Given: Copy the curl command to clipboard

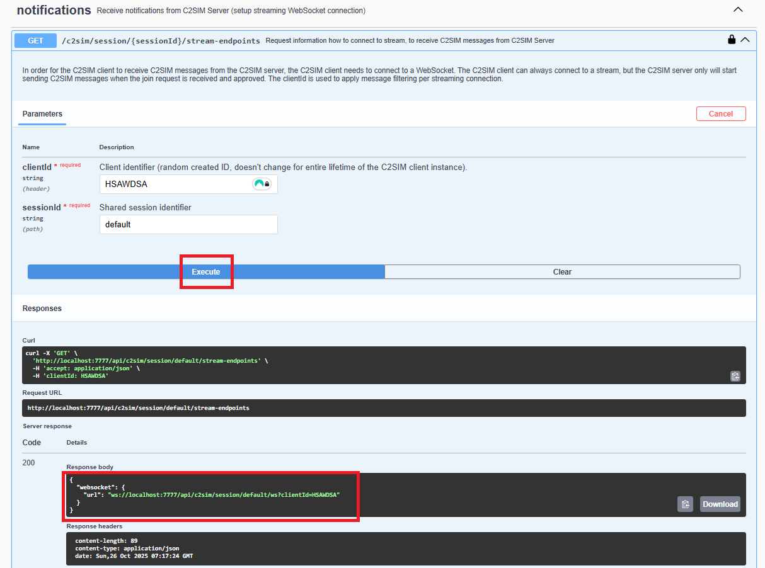Looking at the screenshot, I should pos(735,376).
